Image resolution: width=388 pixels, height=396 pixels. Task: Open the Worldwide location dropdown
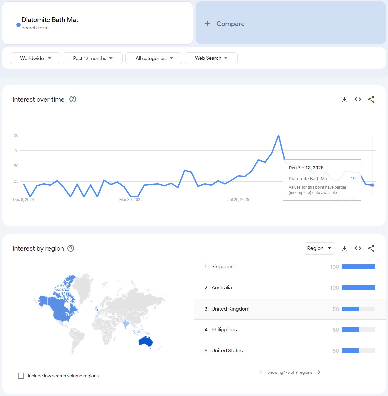tap(35, 58)
